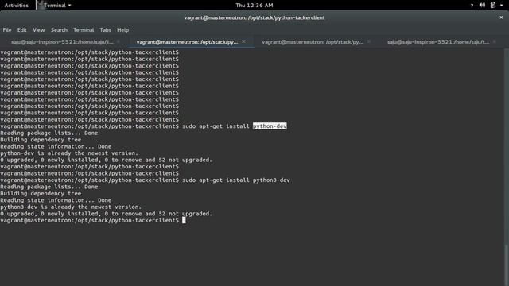Click the window title vagrant@masterneutron
This screenshot has height=286, width=509.
click(254, 17)
